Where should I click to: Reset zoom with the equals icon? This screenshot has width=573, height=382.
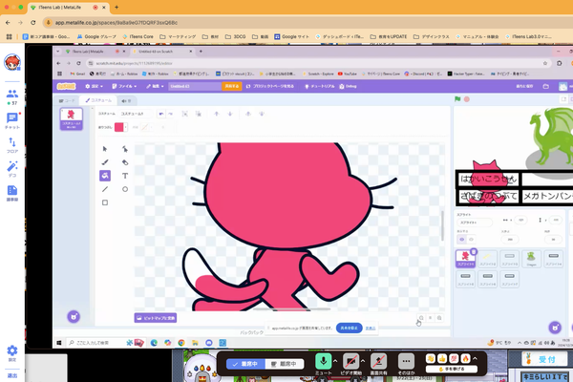(x=430, y=318)
